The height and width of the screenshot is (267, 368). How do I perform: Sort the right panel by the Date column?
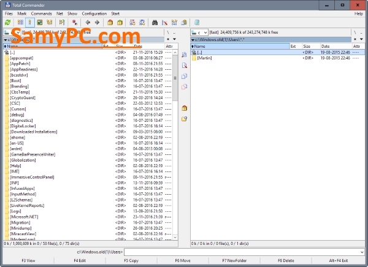336,46
